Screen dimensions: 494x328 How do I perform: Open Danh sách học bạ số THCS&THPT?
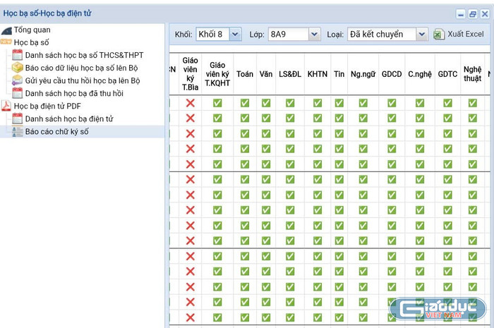click(x=84, y=55)
